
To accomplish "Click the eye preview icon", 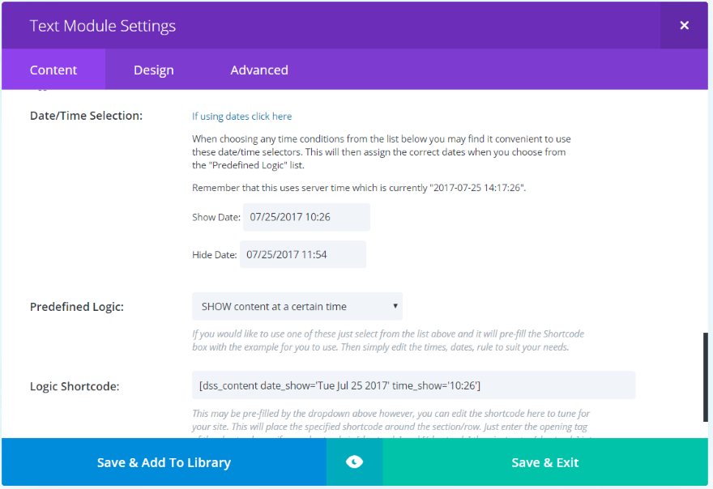I will 354,462.
